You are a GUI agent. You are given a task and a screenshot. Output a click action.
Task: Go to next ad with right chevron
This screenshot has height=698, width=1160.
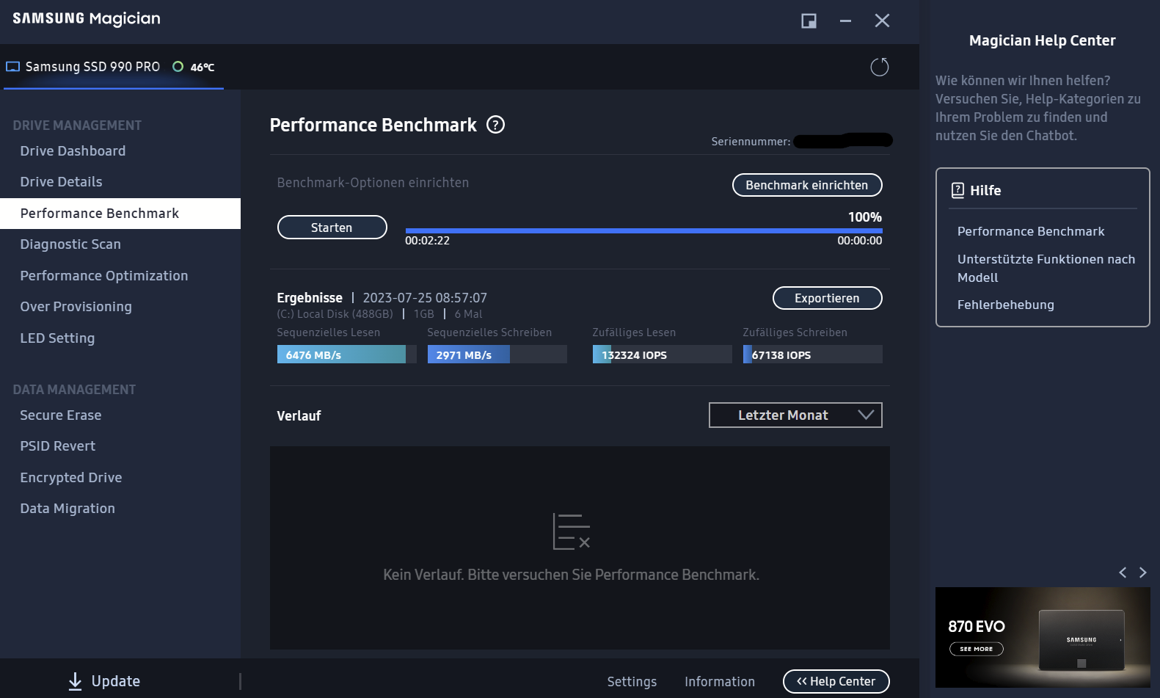click(x=1142, y=572)
